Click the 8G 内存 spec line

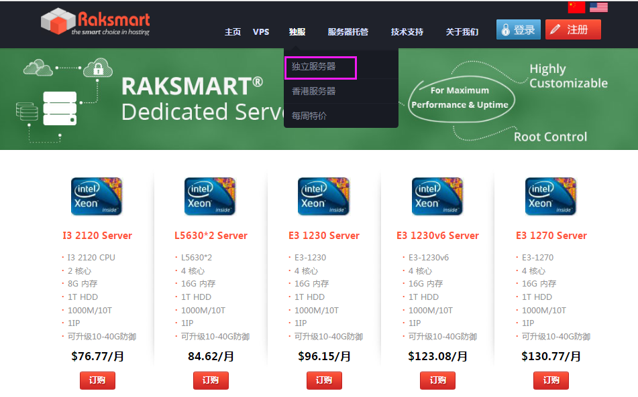click(x=83, y=283)
